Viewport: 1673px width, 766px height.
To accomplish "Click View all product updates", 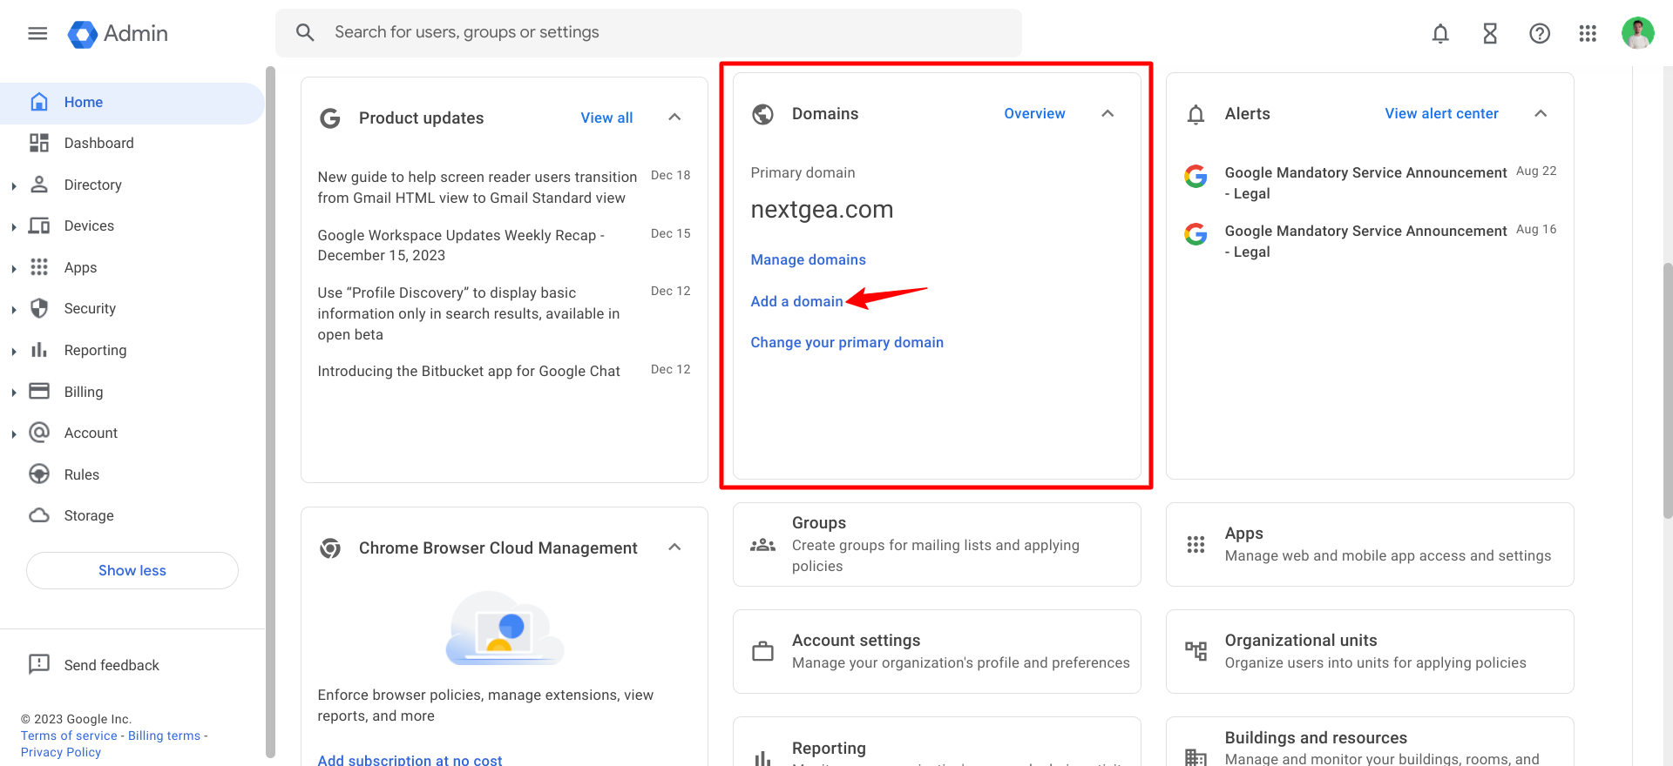I will (x=606, y=118).
